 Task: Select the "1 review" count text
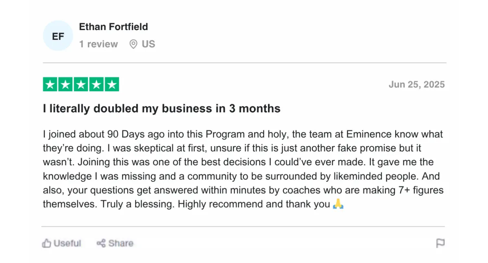(98, 44)
